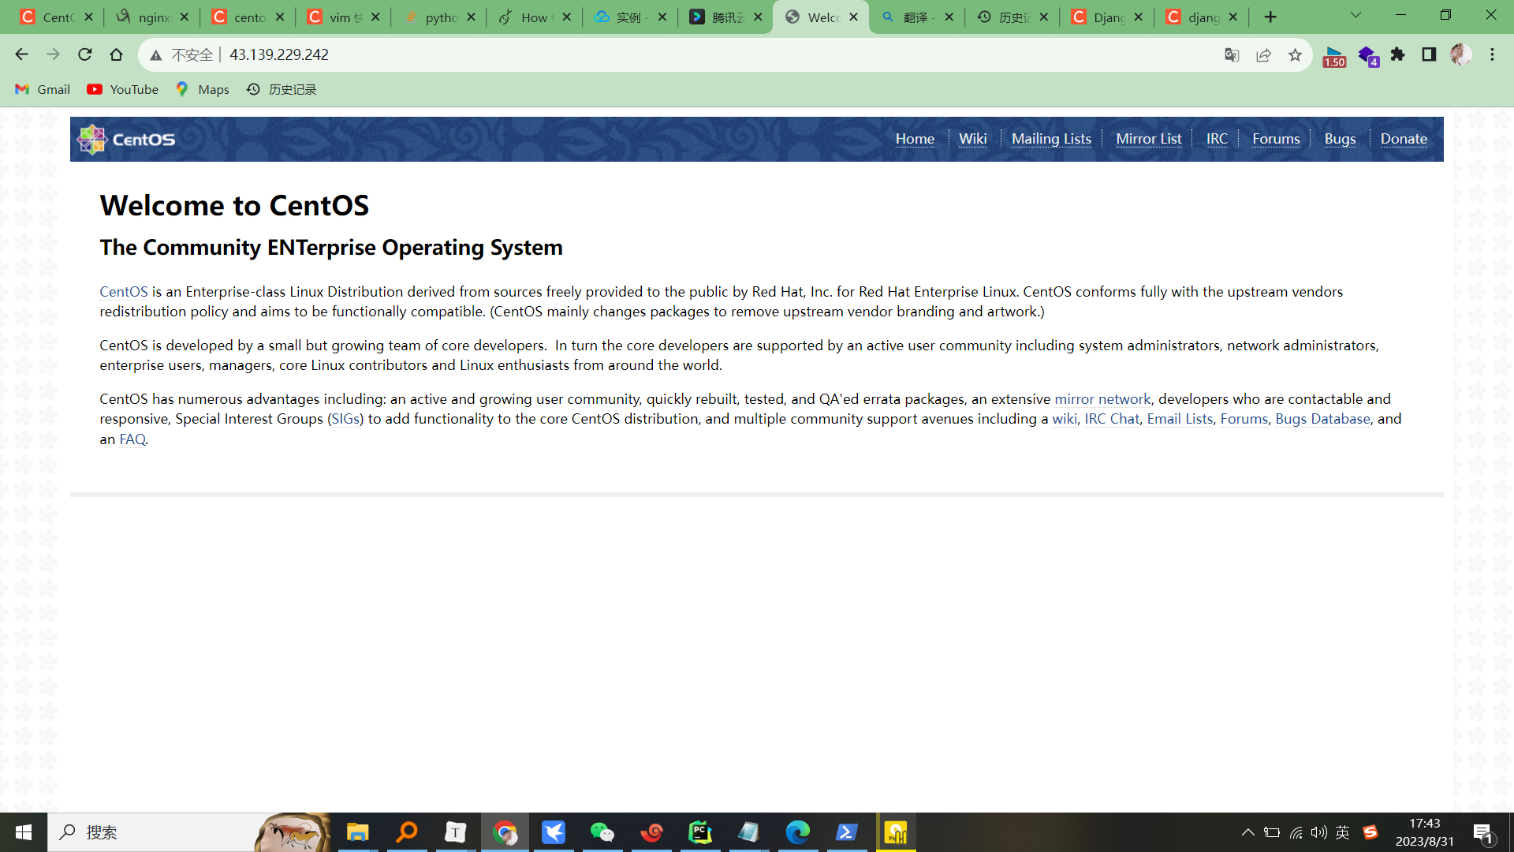Toggle the 英 input language indicator
Image resolution: width=1514 pixels, height=852 pixels.
(1343, 832)
